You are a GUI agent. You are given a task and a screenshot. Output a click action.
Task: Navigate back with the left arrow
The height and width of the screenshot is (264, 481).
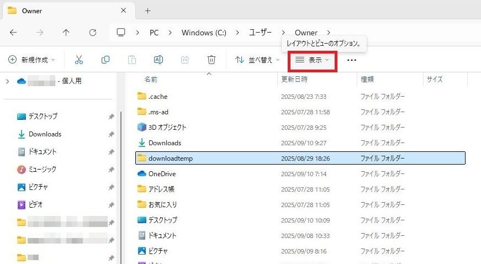coord(13,33)
